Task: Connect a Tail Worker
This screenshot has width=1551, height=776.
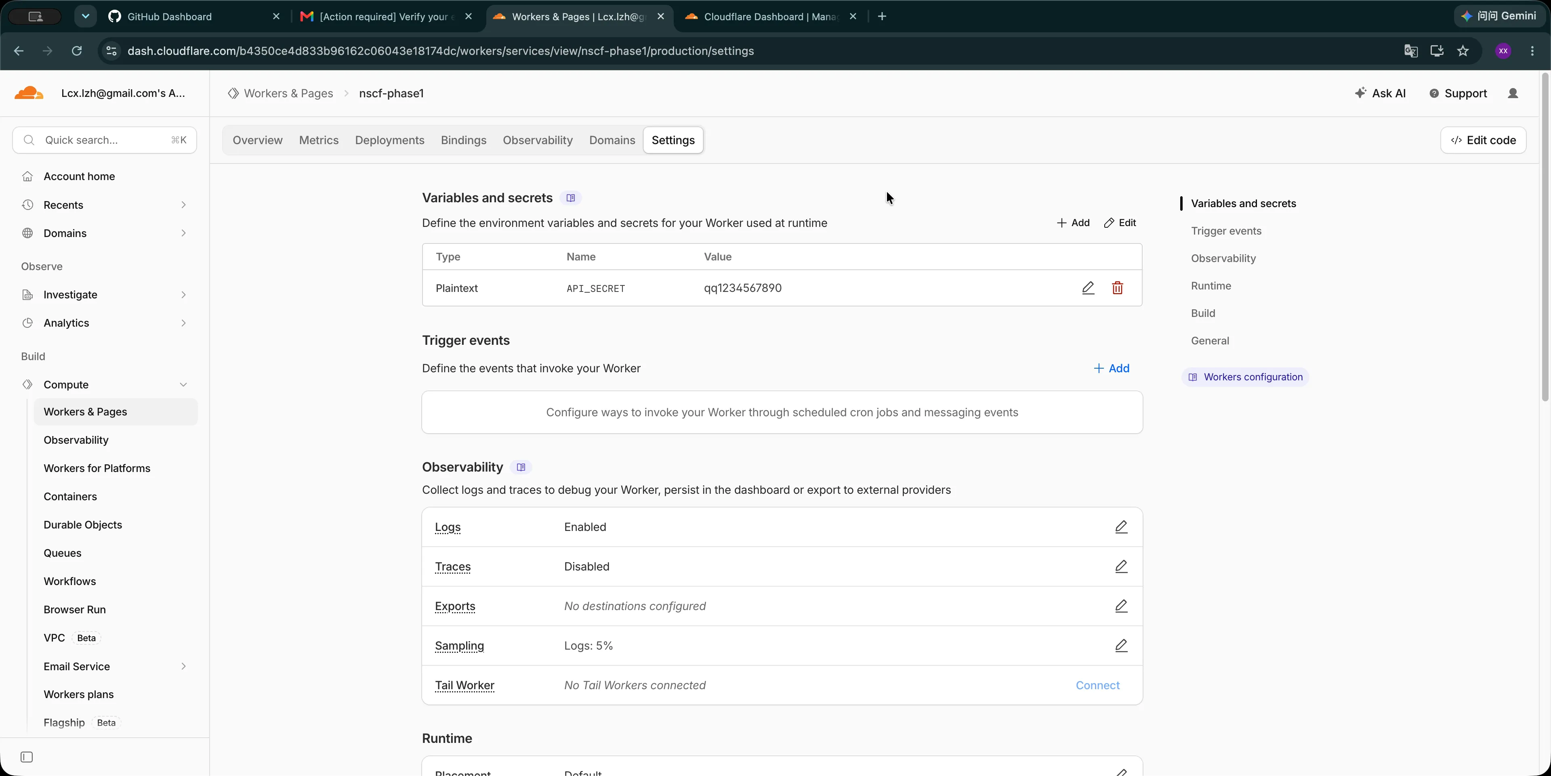Action: (1098, 685)
